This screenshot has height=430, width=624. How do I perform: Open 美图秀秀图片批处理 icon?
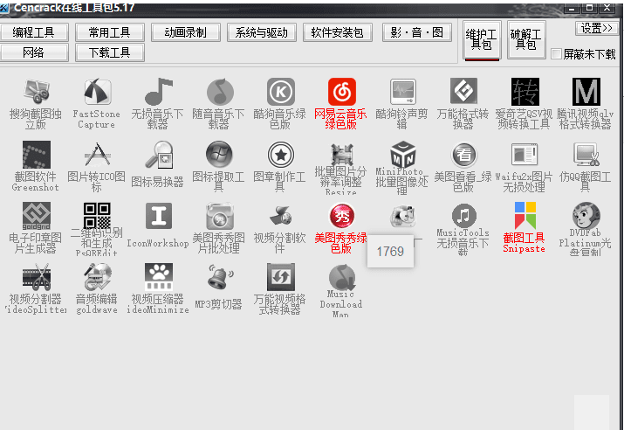pos(220,216)
